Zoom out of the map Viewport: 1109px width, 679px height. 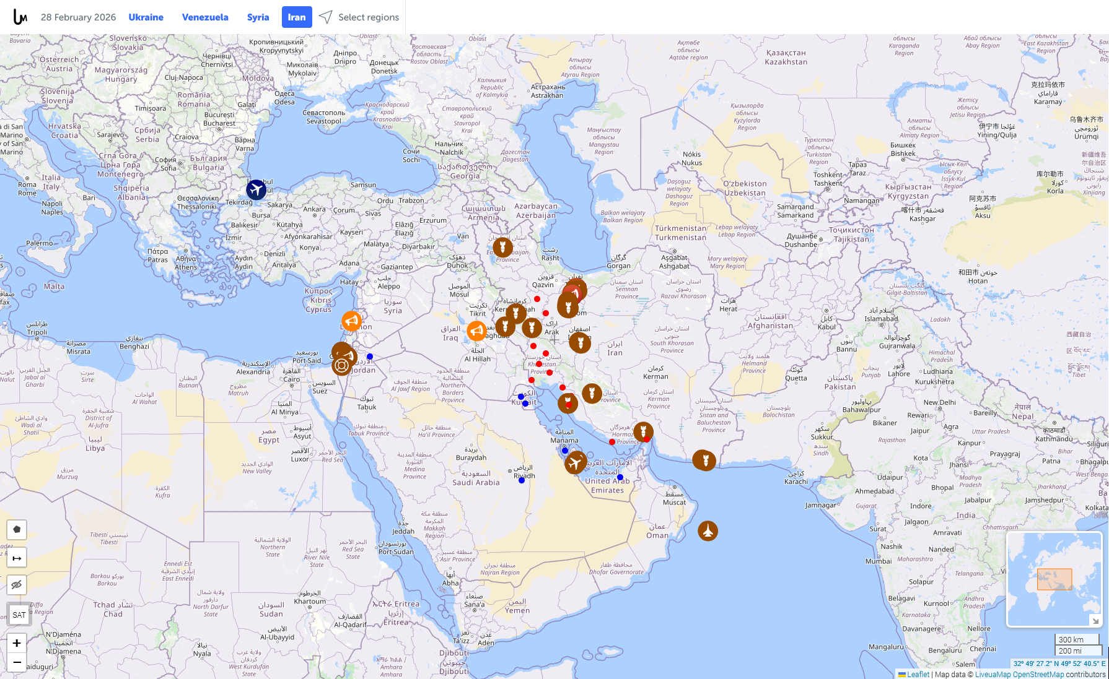point(17,662)
